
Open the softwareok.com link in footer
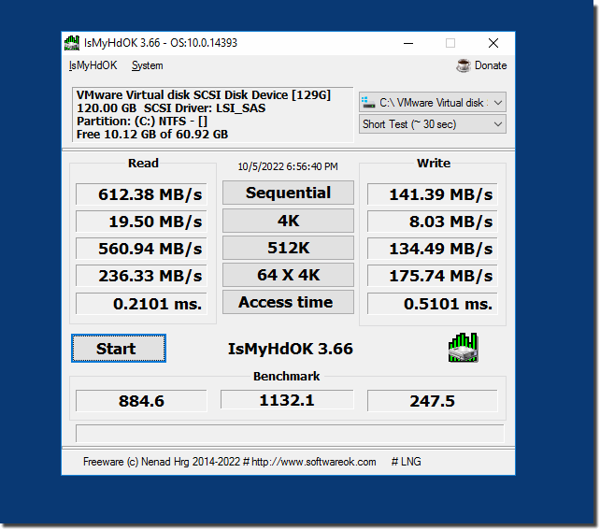point(314,462)
